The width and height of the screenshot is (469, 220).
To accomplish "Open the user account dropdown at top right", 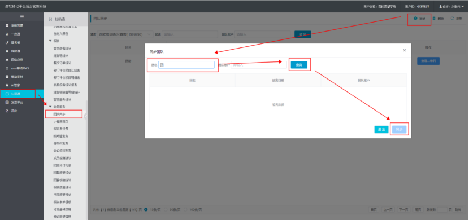I will tap(451, 6).
